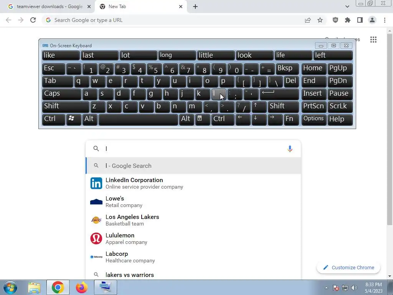The width and height of the screenshot is (393, 295).
Task: Toggle the Fn key on keyboard
Action: click(291, 119)
